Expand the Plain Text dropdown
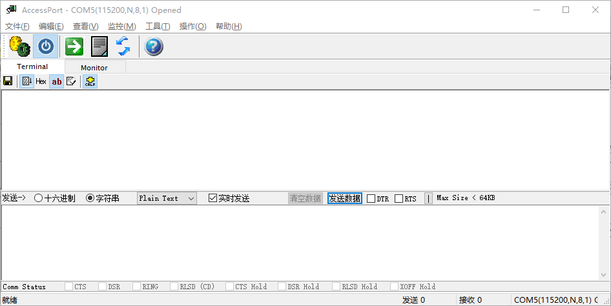The image size is (611, 306). click(x=167, y=198)
